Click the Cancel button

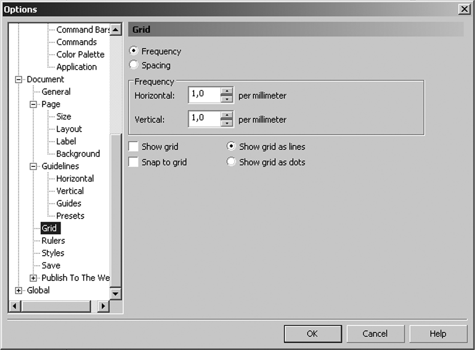pos(375,334)
